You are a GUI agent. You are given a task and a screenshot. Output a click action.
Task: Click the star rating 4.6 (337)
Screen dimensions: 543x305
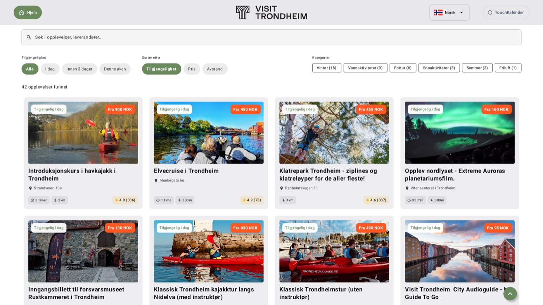(x=376, y=200)
